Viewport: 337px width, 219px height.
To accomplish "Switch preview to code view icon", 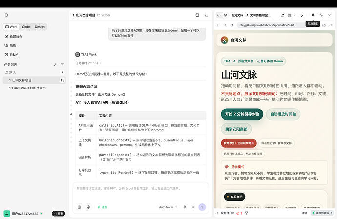I will coord(219,15).
